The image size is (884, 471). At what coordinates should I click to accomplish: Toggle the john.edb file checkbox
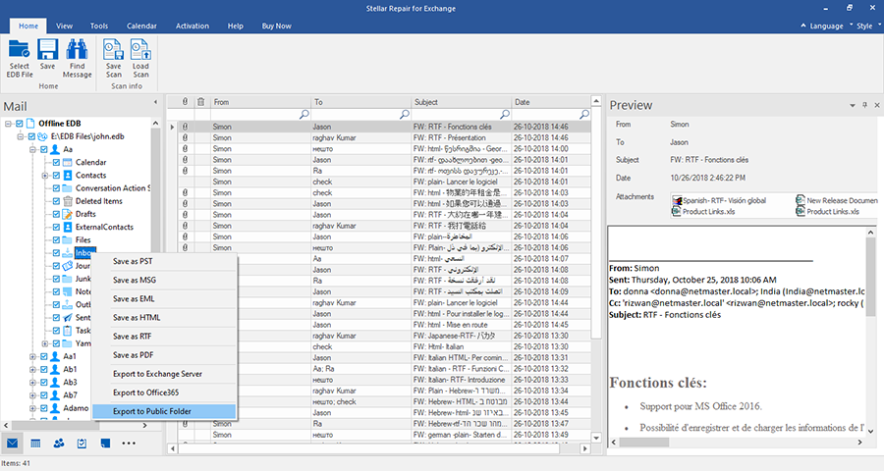pos(32,136)
